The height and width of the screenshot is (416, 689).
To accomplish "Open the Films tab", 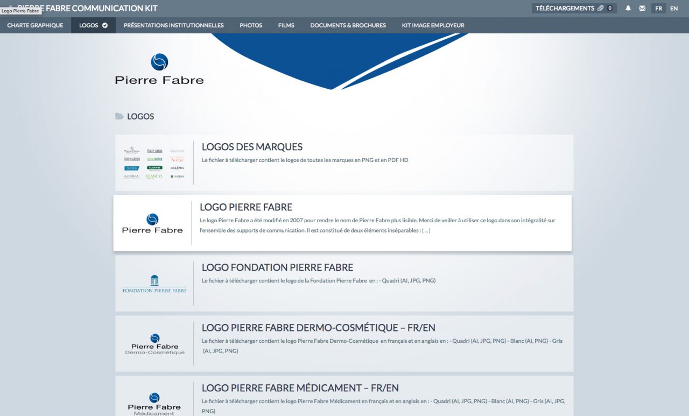I will (286, 25).
